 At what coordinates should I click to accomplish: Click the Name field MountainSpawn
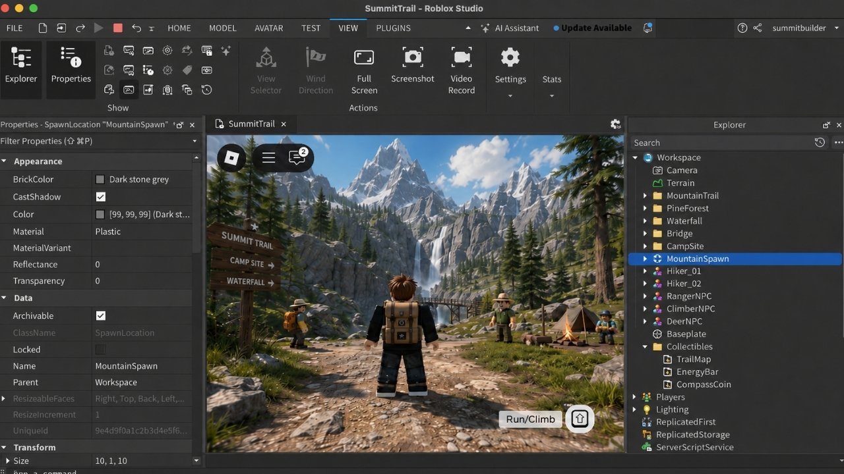point(143,366)
